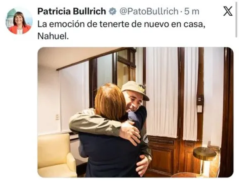Click the display name Patricia Bullrich

(x=72, y=12)
